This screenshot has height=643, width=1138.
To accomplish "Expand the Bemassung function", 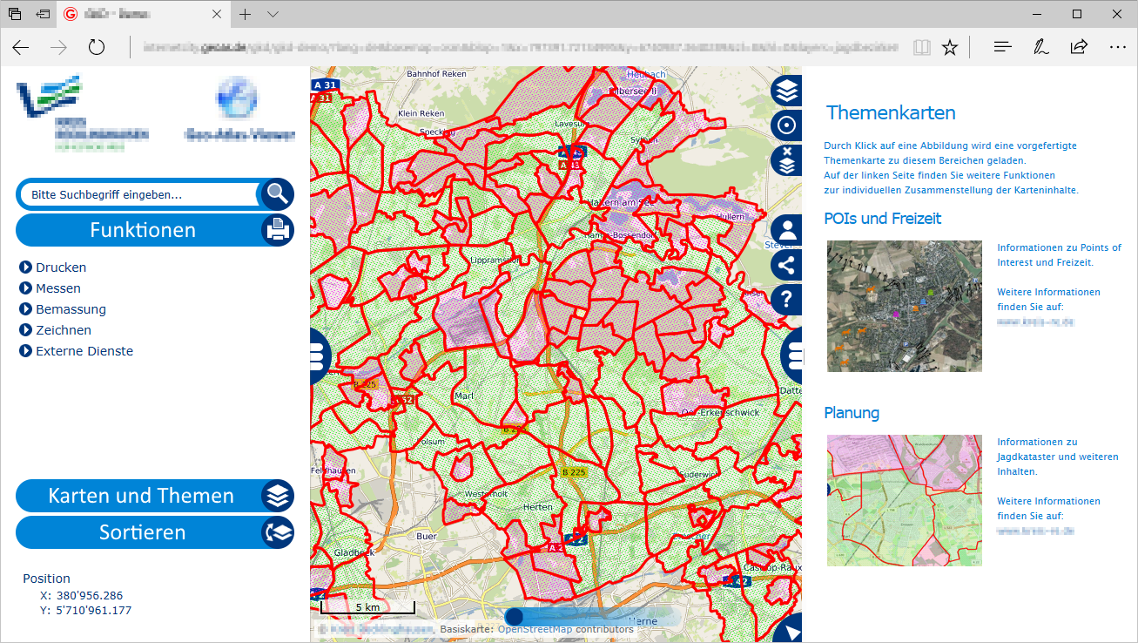I will click(x=63, y=309).
